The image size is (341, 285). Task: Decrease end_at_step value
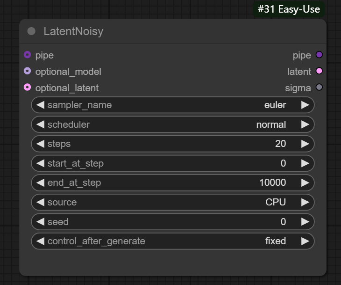pyautogui.click(x=40, y=183)
